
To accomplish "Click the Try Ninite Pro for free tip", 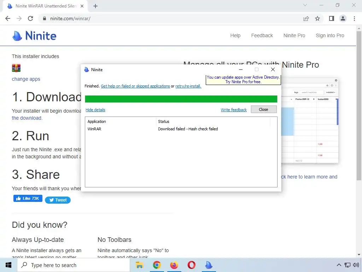I will (x=243, y=80).
